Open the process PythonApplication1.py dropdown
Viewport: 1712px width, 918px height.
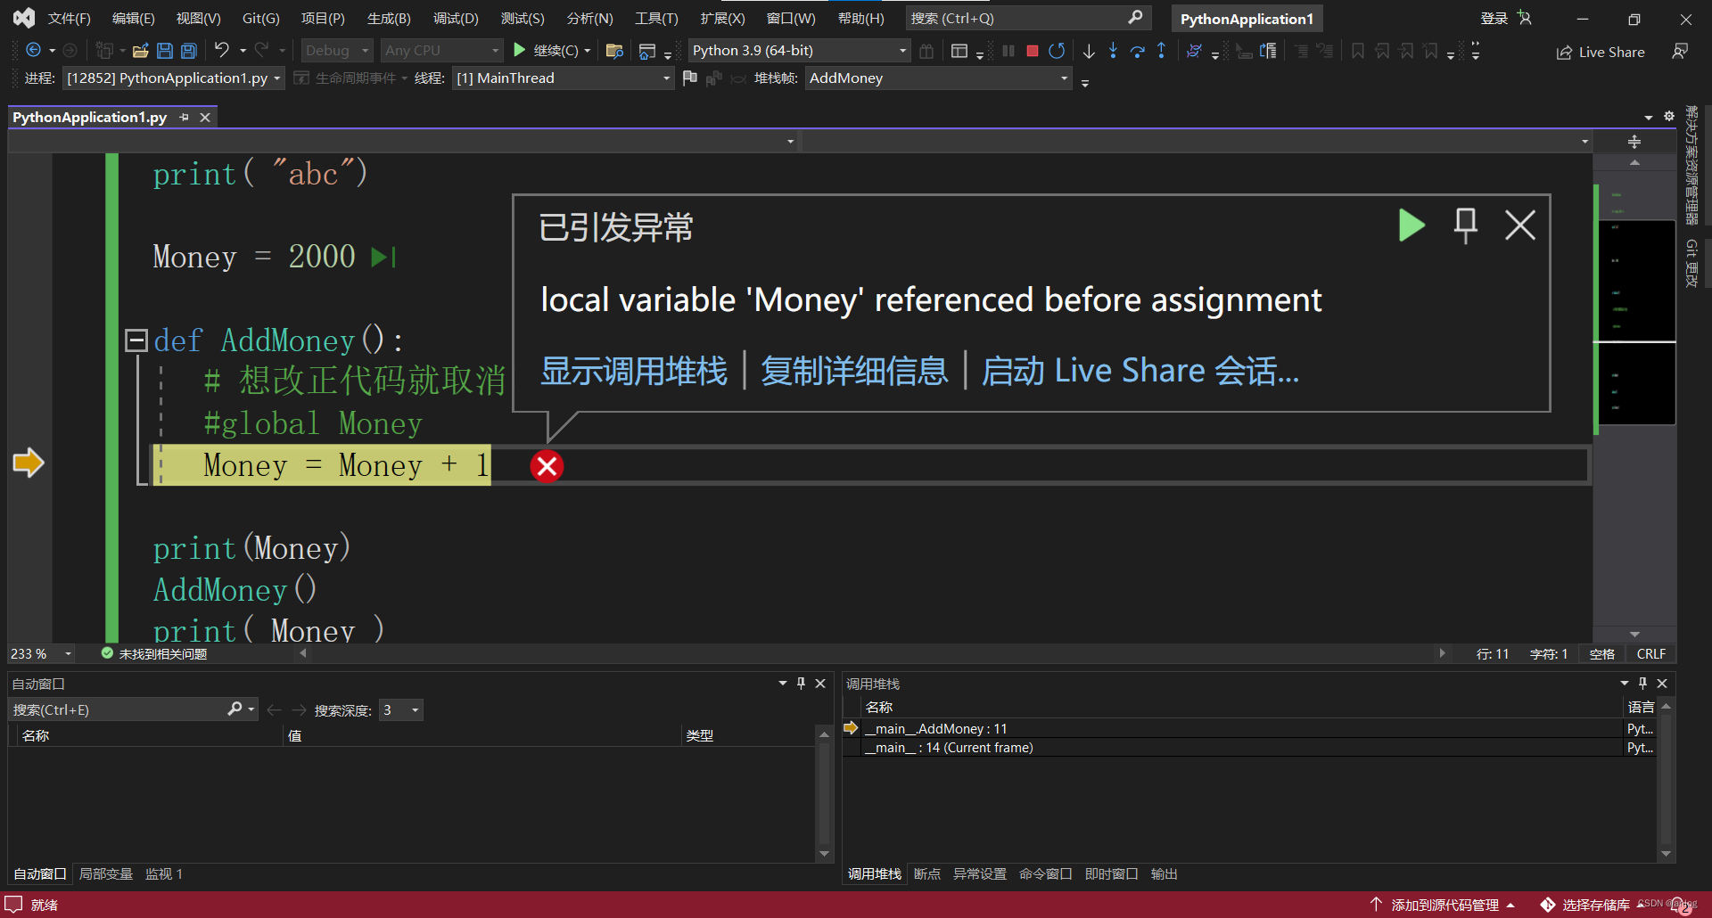[174, 78]
